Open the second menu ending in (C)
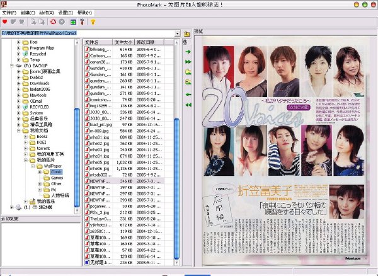The image size is (378, 276). tap(28, 13)
